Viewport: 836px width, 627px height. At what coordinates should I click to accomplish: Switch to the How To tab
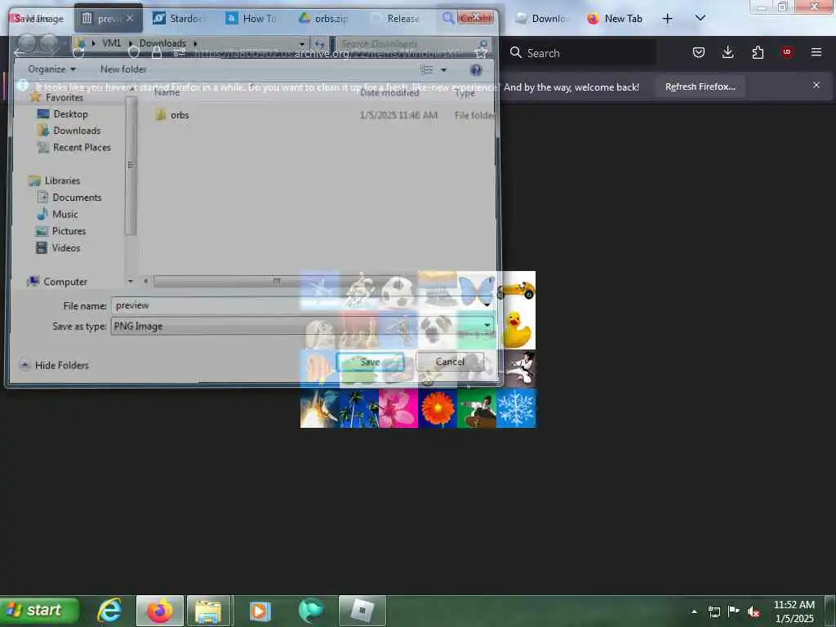pyautogui.click(x=251, y=19)
